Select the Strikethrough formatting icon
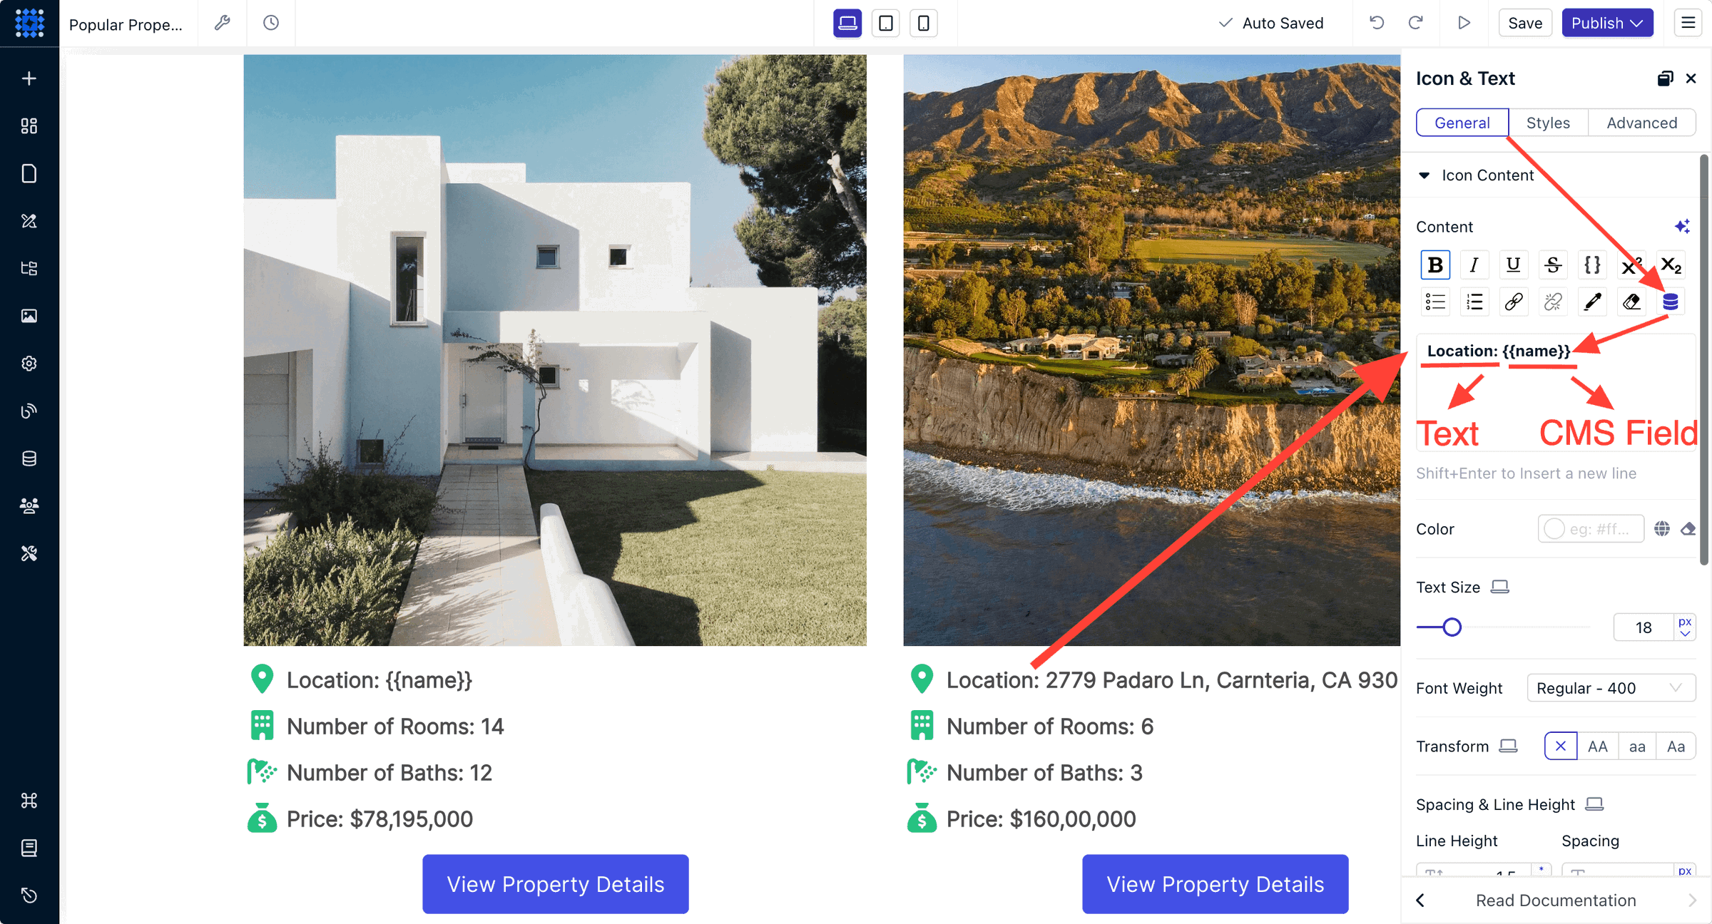This screenshot has width=1712, height=924. 1553,264
